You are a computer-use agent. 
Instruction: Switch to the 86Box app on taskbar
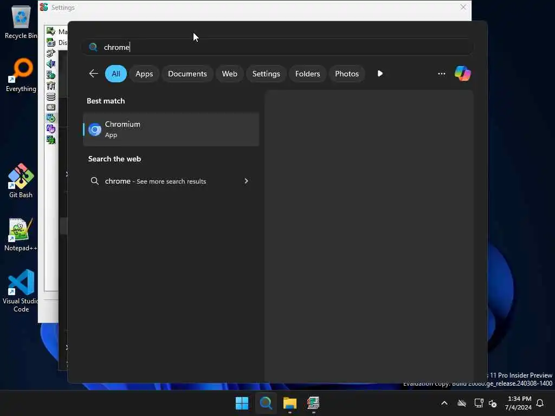click(313, 403)
